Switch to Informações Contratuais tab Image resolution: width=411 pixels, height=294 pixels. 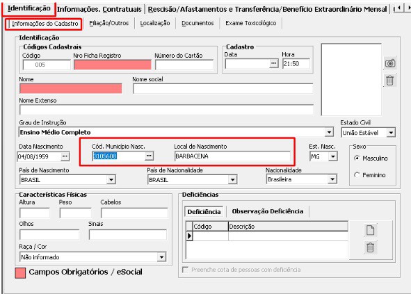(x=99, y=9)
